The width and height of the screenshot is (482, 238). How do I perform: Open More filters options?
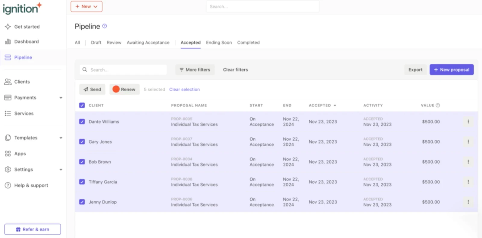point(195,70)
